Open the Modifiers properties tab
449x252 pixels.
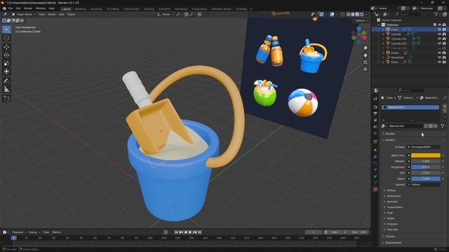[375, 157]
